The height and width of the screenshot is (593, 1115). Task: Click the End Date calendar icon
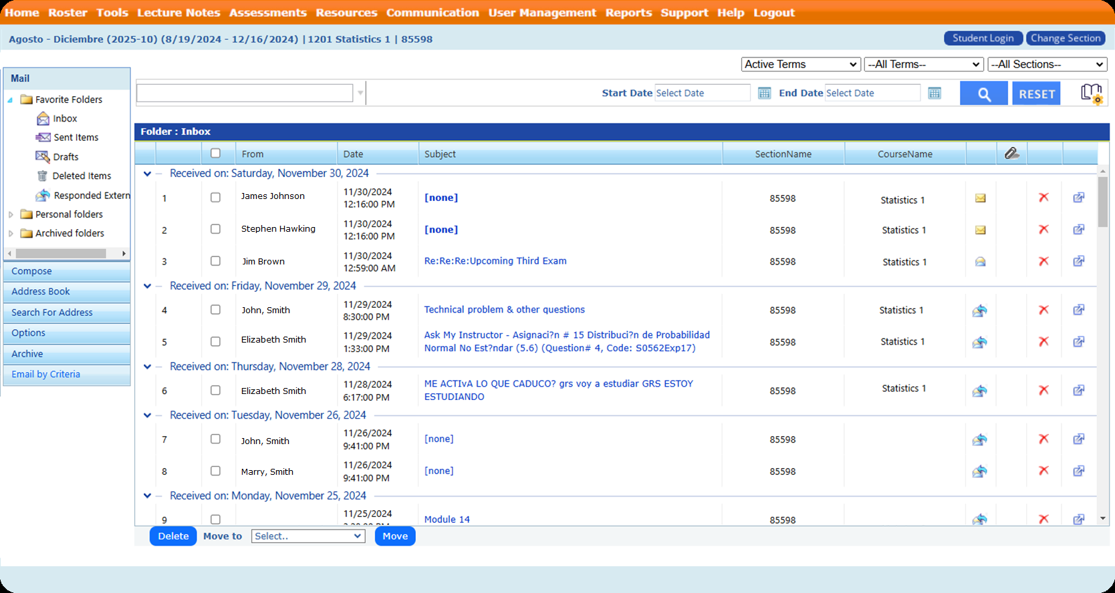click(934, 93)
